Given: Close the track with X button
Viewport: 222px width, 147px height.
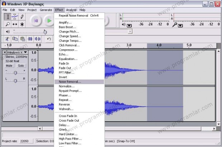Looking at the screenshot, I should [x=5, y=52].
